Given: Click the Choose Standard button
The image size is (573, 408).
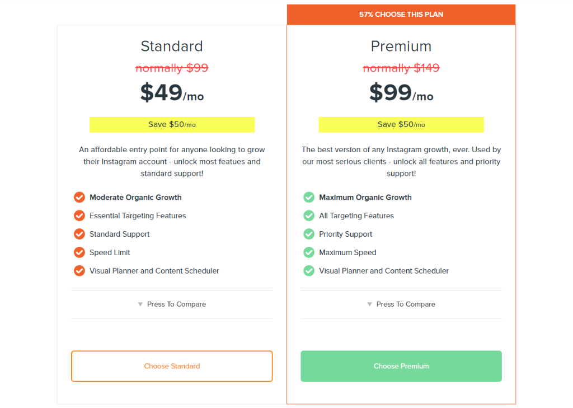Looking at the screenshot, I should click(x=172, y=367).
